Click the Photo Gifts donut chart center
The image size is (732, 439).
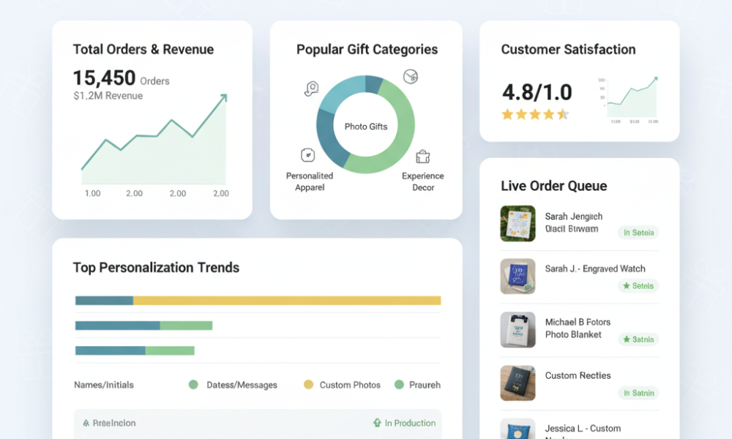point(365,127)
